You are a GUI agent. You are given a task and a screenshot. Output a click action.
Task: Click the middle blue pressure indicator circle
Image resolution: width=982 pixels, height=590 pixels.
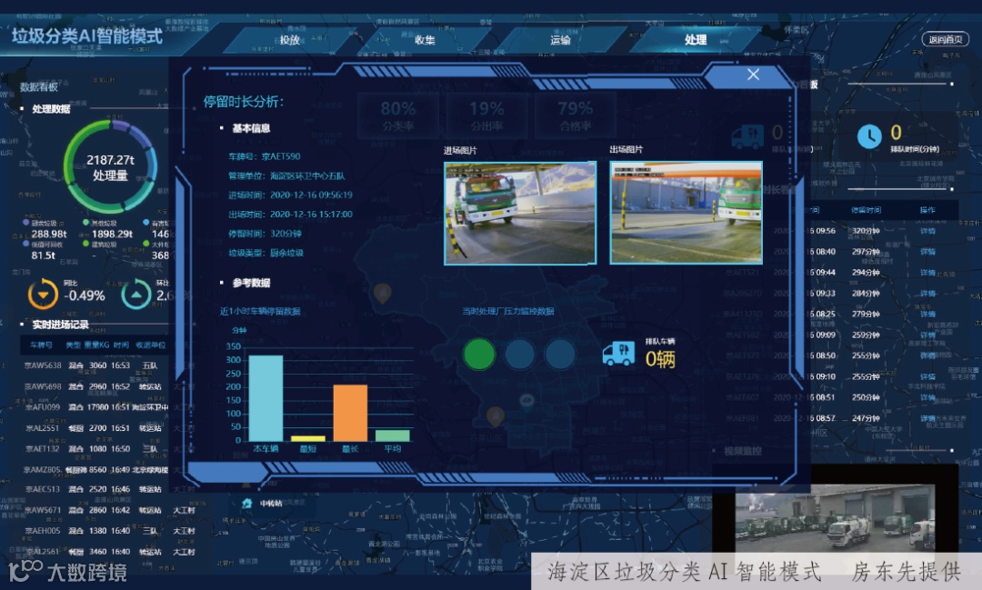(520, 354)
